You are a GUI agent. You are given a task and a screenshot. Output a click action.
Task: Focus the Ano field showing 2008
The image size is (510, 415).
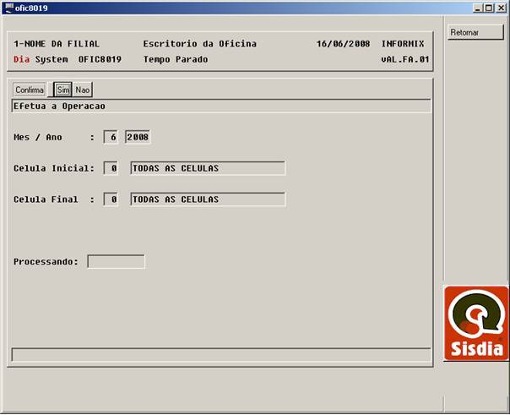[138, 137]
